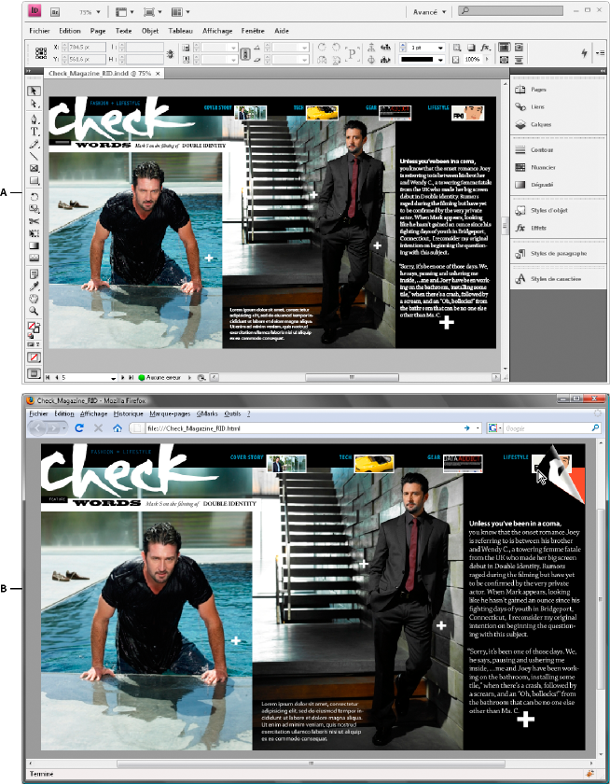Select the Pencil tool
Viewport: 610px width, 784px height.
pos(34,144)
